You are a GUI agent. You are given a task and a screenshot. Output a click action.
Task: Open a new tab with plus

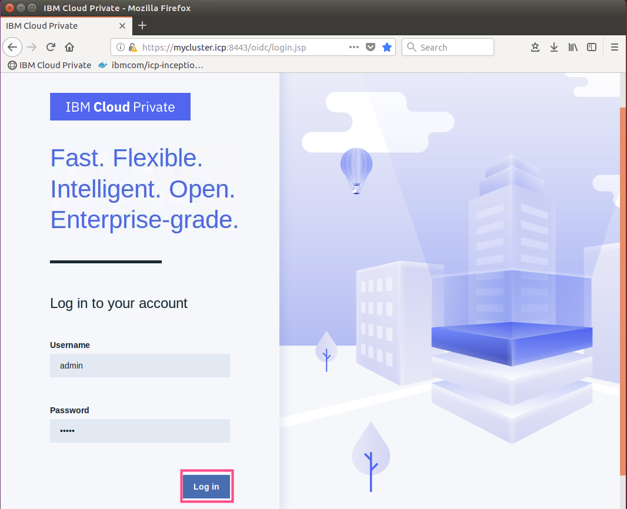click(142, 26)
